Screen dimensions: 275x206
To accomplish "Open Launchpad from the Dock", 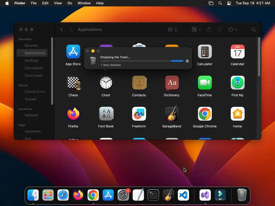I will point(48,195).
